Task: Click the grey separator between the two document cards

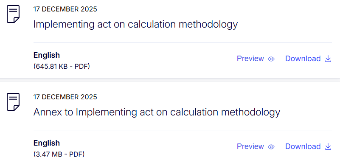Action: pyautogui.click(x=170, y=80)
